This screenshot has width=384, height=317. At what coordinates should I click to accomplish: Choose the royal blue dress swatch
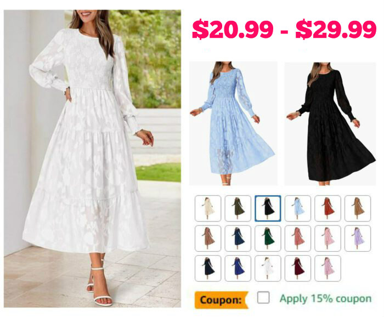click(x=238, y=268)
